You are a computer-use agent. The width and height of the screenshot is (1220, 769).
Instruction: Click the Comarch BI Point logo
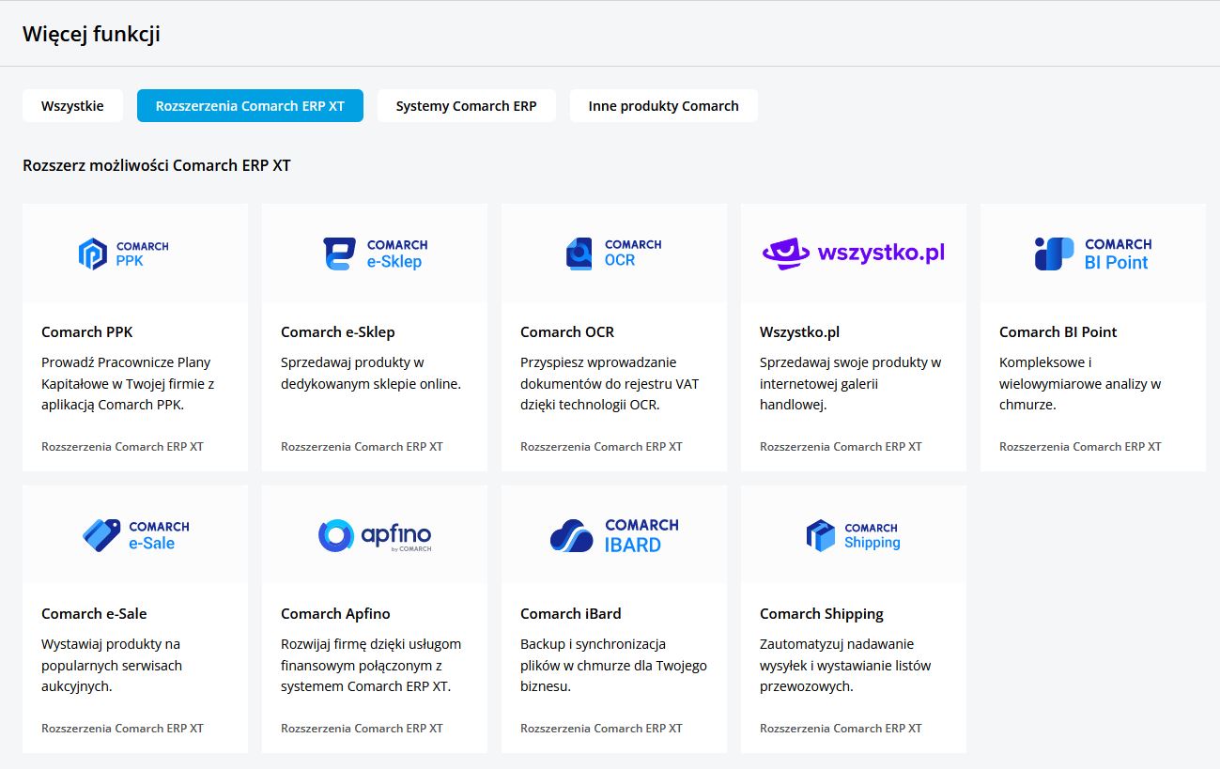(1092, 254)
